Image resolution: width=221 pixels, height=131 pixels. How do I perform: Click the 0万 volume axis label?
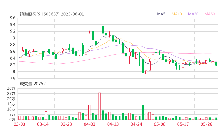(x=12, y=120)
